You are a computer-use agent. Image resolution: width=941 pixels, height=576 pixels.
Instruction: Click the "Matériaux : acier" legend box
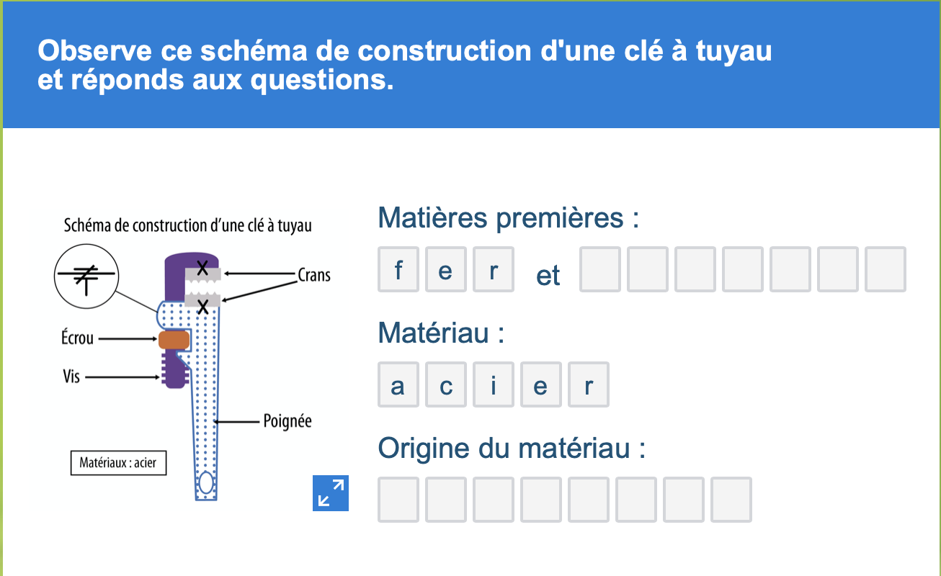tap(118, 463)
